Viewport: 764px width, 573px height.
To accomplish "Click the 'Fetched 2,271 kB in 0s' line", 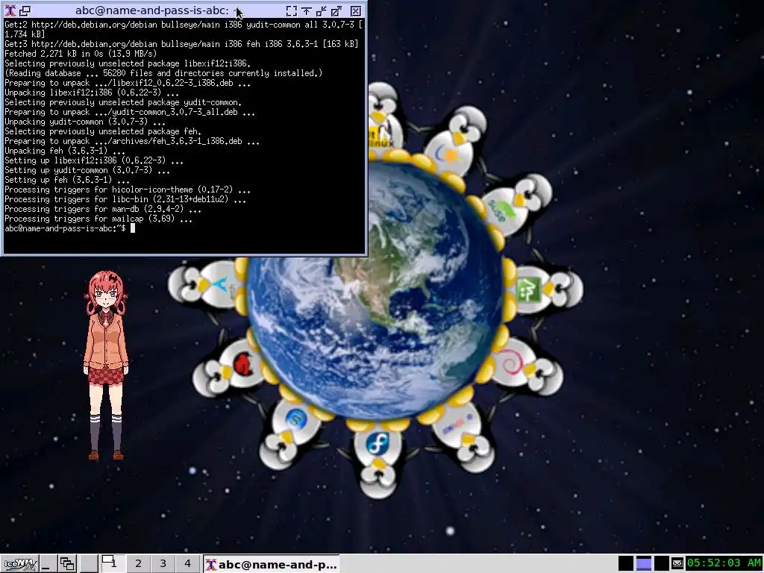I will point(81,54).
